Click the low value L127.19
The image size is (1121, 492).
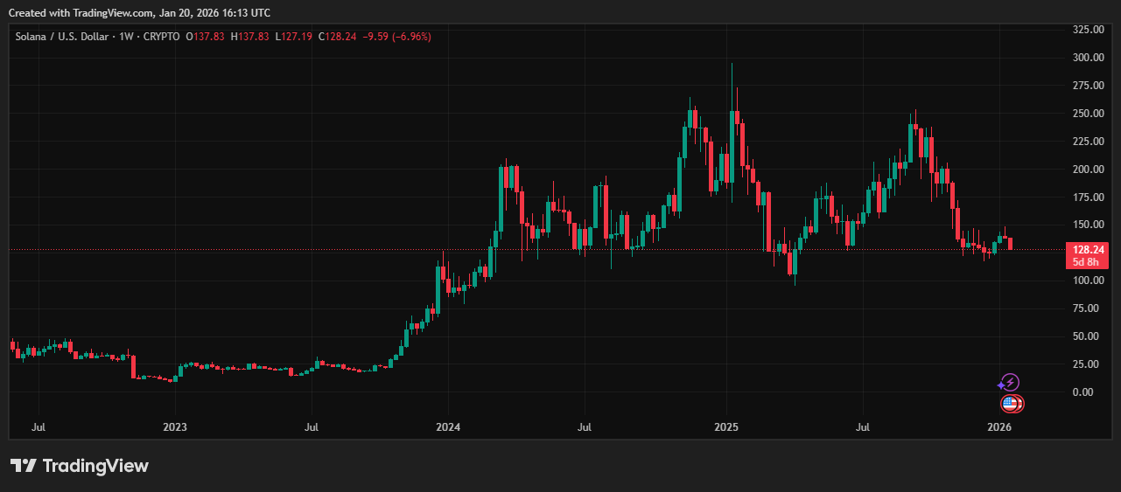click(x=293, y=37)
